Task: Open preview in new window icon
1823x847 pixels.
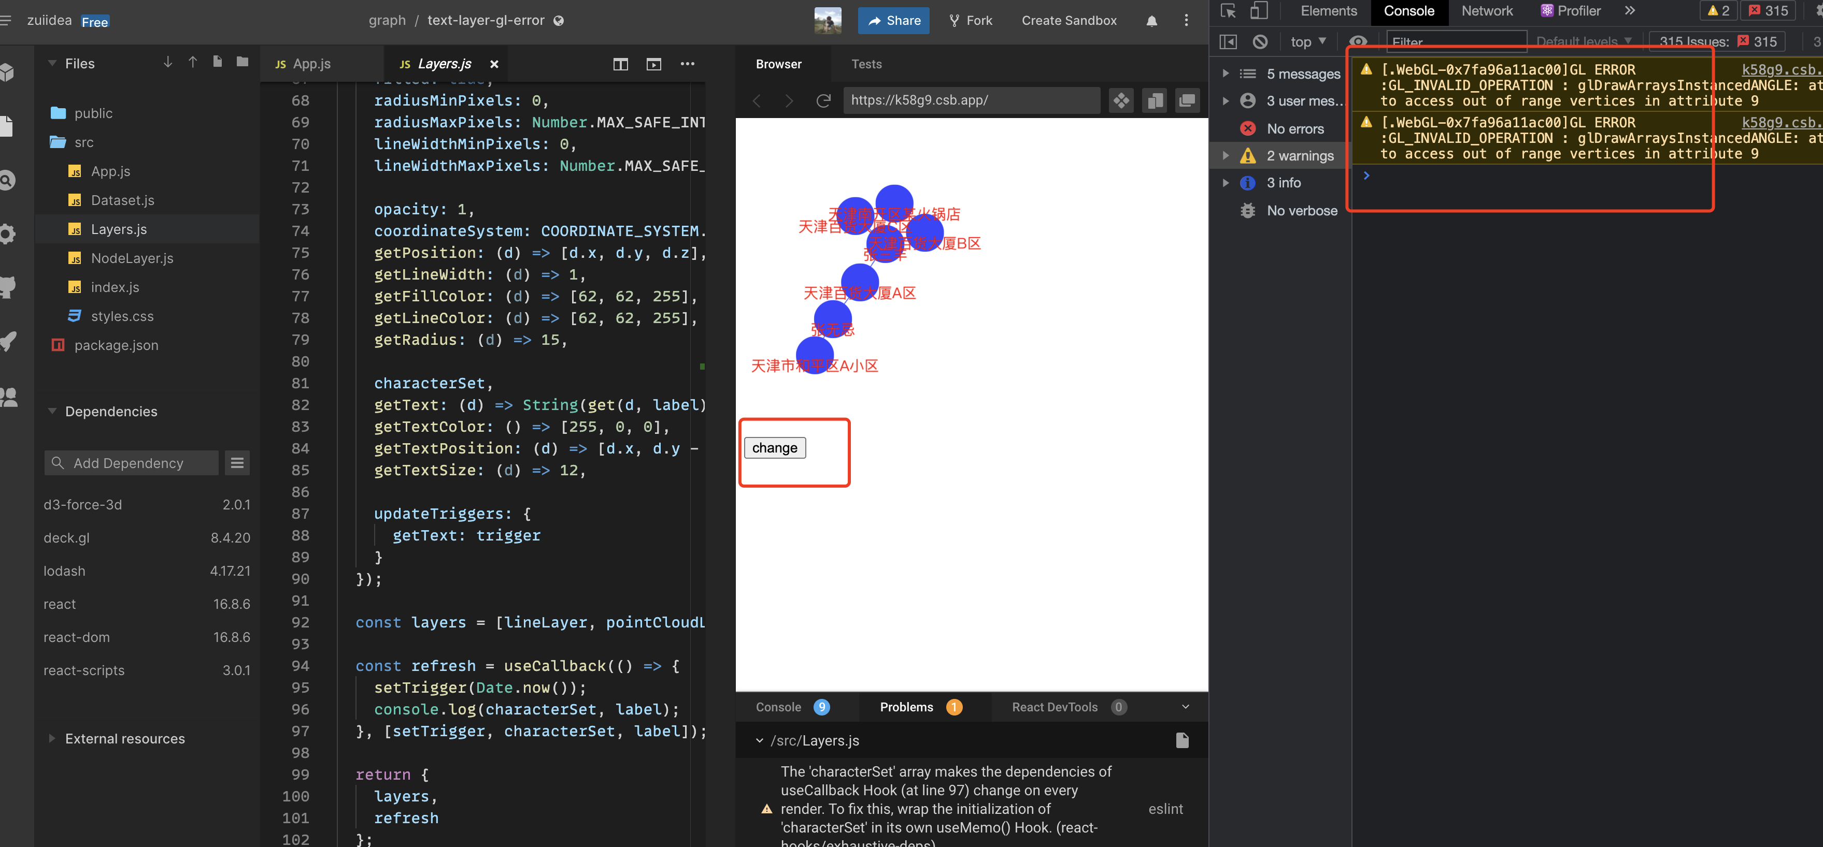Action: coord(1187,100)
